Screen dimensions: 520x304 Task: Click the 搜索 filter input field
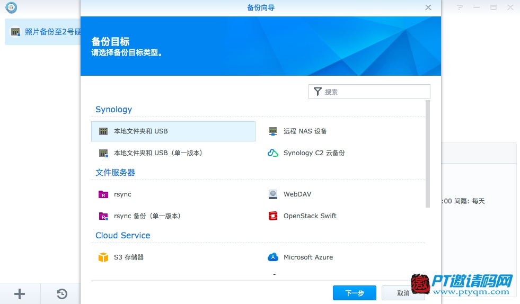pos(369,92)
